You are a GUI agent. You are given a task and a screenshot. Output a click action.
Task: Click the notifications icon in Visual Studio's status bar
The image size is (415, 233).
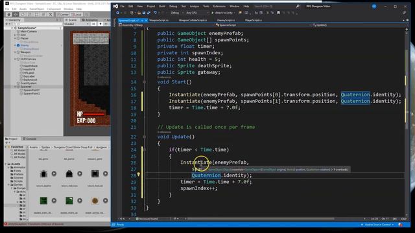(401, 225)
